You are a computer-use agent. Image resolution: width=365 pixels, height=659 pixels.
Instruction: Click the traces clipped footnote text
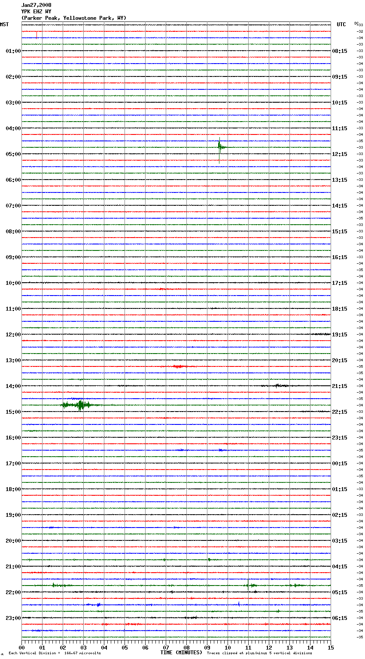[259, 653]
